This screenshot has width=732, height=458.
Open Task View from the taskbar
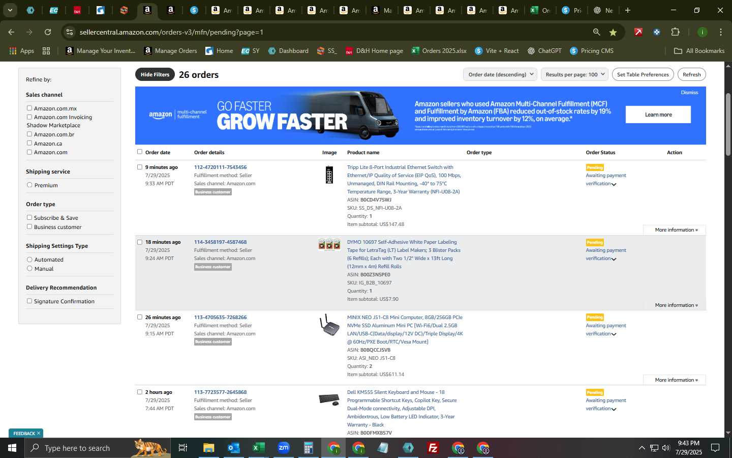(x=183, y=448)
